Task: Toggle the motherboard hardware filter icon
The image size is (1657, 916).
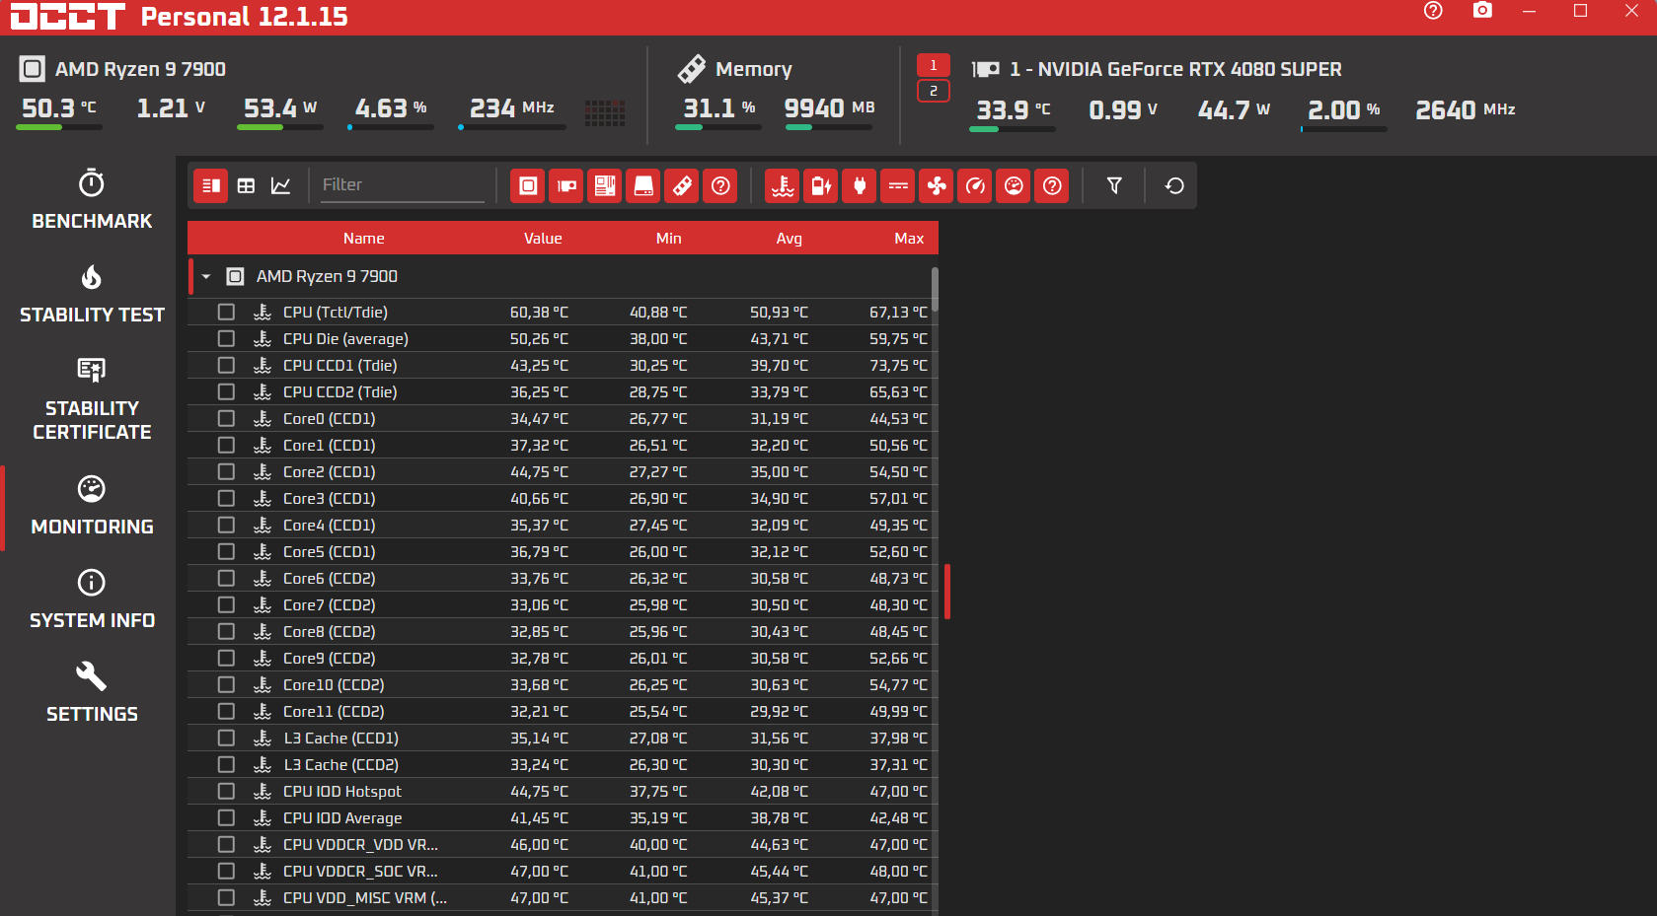Action: pyautogui.click(x=605, y=185)
